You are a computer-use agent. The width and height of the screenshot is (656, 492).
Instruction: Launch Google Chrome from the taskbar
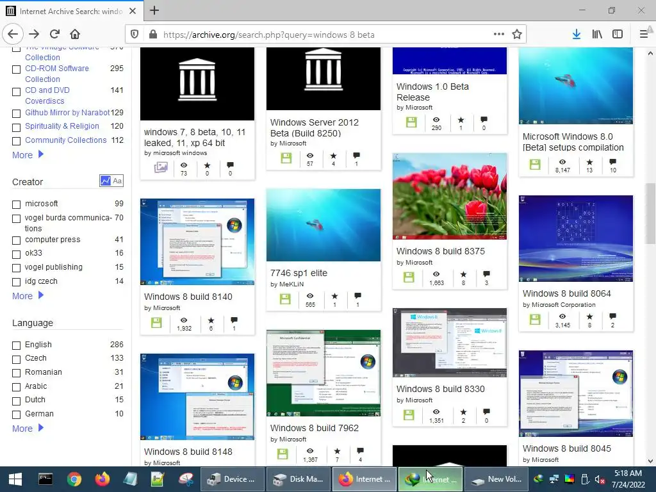pyautogui.click(x=74, y=479)
